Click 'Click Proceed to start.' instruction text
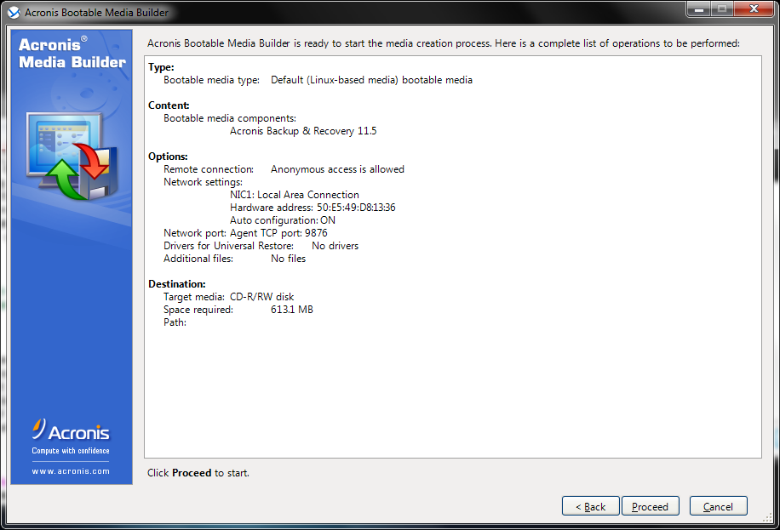Image resolution: width=780 pixels, height=530 pixels. tap(198, 473)
